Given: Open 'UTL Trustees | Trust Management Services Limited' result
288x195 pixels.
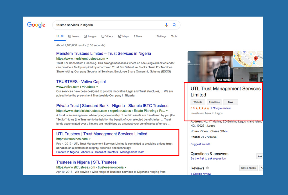Looking at the screenshot, I should tap(102, 134).
